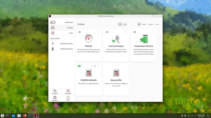Image resolution: width=211 pixels, height=118 pixels.
Task: Select the mains-power TUXEDO Defaults used profile
Action: click(x=62, y=44)
